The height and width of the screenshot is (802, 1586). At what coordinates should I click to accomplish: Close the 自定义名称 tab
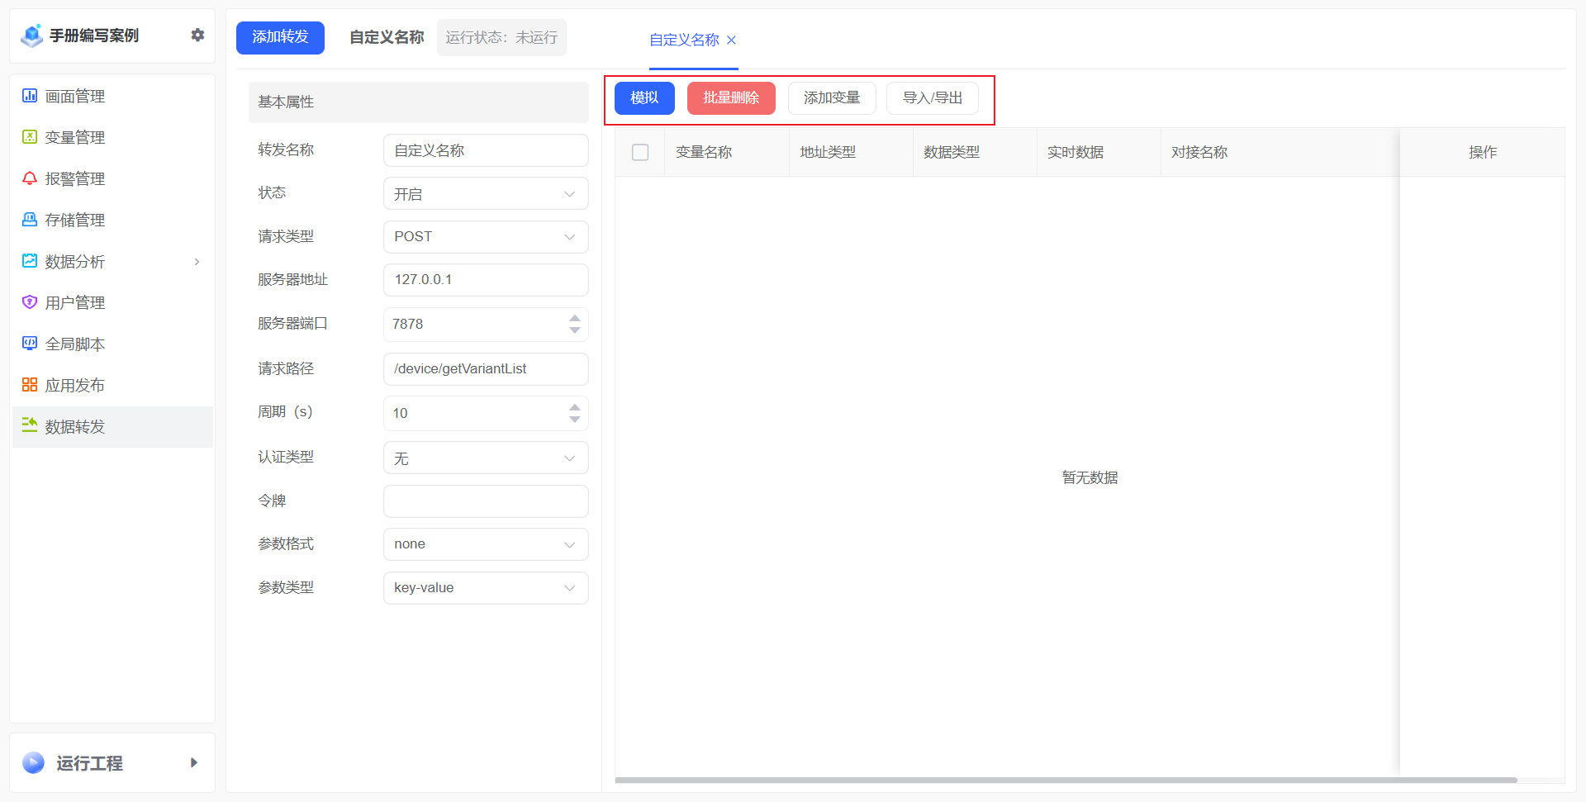(731, 40)
